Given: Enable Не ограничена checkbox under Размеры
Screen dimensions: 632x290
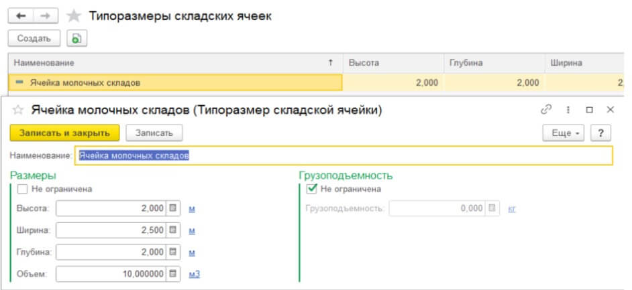Looking at the screenshot, I should pos(22,189).
